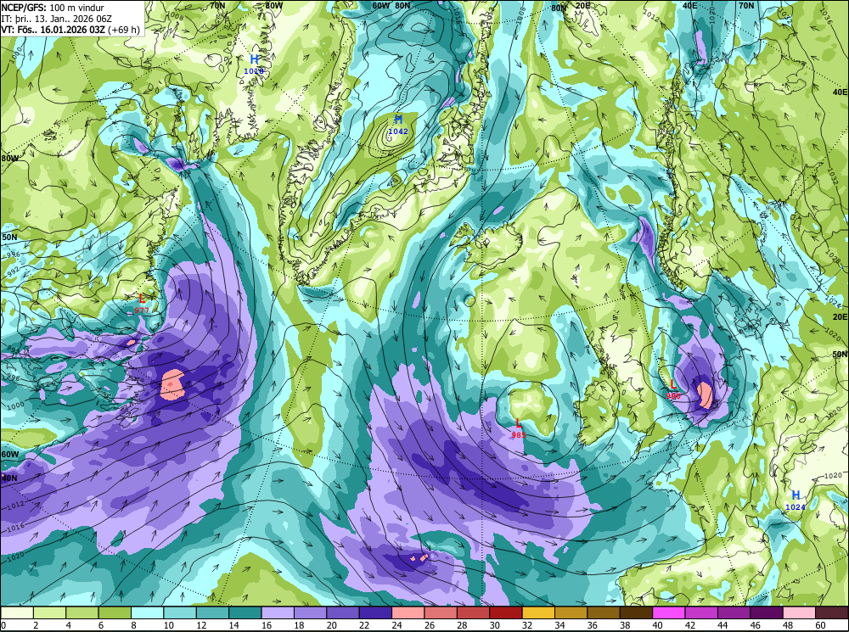This screenshot has height=632, width=849.
Task: Select the 0–2 pale cream legend swatch
Action: click(x=17, y=612)
